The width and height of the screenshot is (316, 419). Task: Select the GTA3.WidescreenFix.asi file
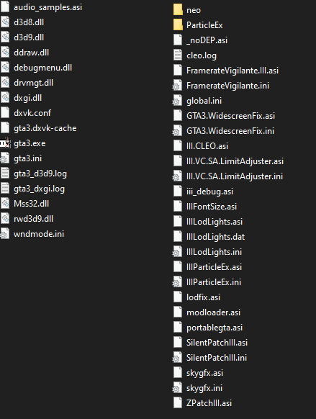pos(224,116)
